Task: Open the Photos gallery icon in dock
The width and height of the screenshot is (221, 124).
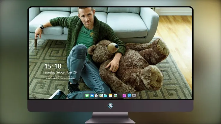Action: click(115, 95)
